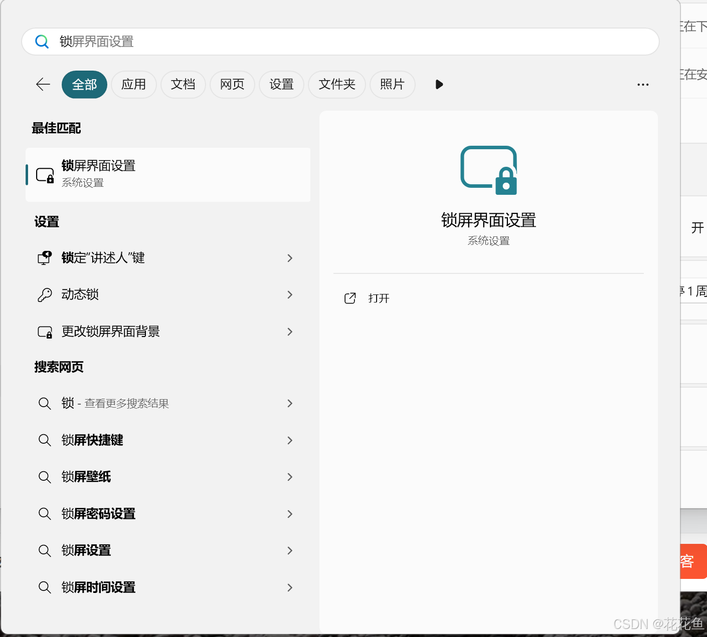Open 锁定"讲述人"键 setting result
The height and width of the screenshot is (637, 707).
(x=168, y=258)
